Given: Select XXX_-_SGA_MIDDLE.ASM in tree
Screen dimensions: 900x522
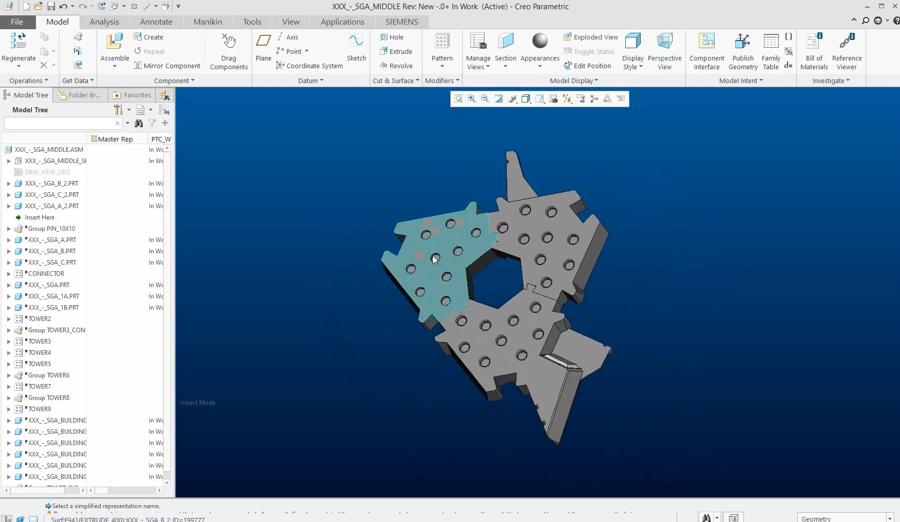Looking at the screenshot, I should 49,150.
